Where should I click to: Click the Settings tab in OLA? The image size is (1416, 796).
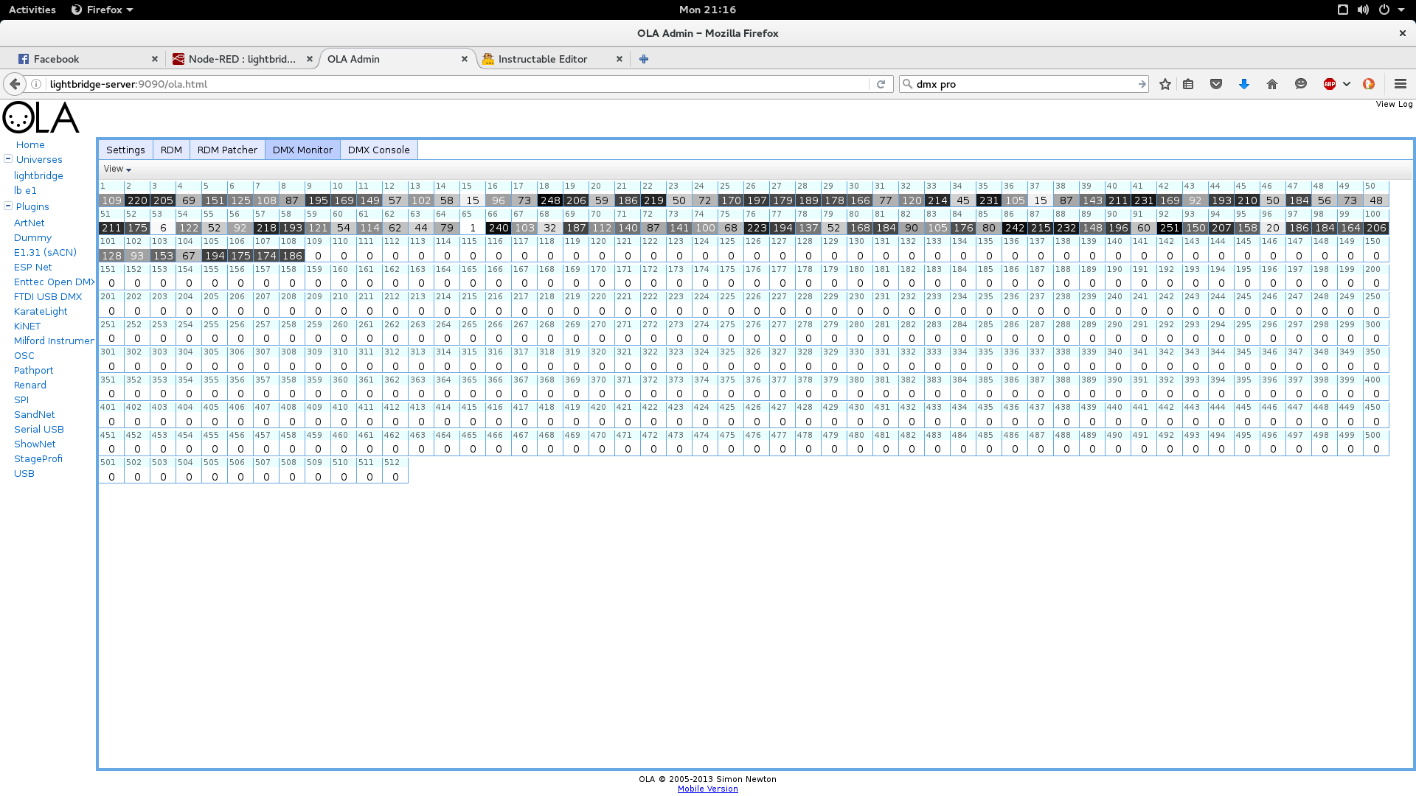point(125,150)
